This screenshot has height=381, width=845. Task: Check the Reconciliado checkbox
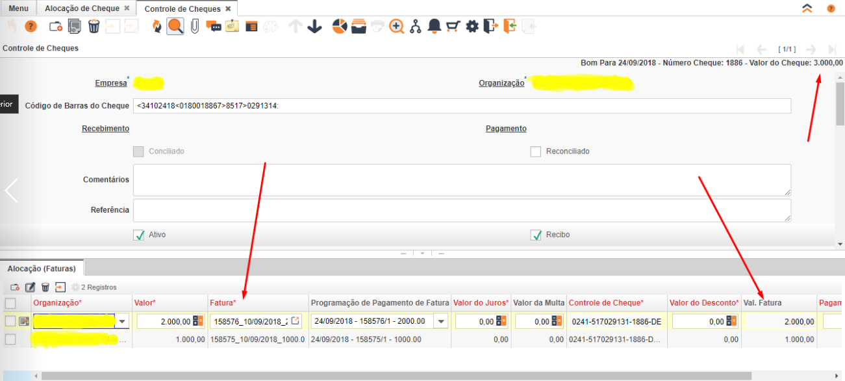(x=536, y=151)
